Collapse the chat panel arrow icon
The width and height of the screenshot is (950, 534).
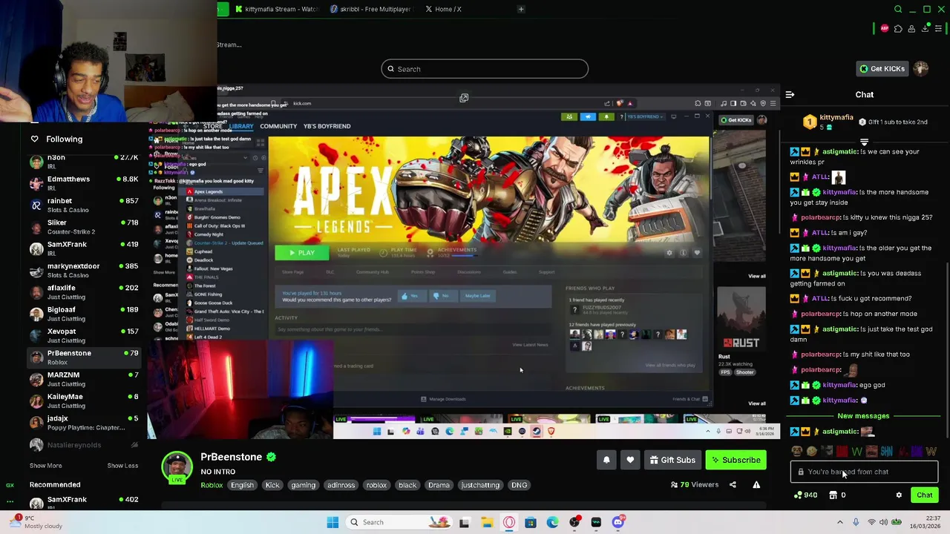click(790, 95)
